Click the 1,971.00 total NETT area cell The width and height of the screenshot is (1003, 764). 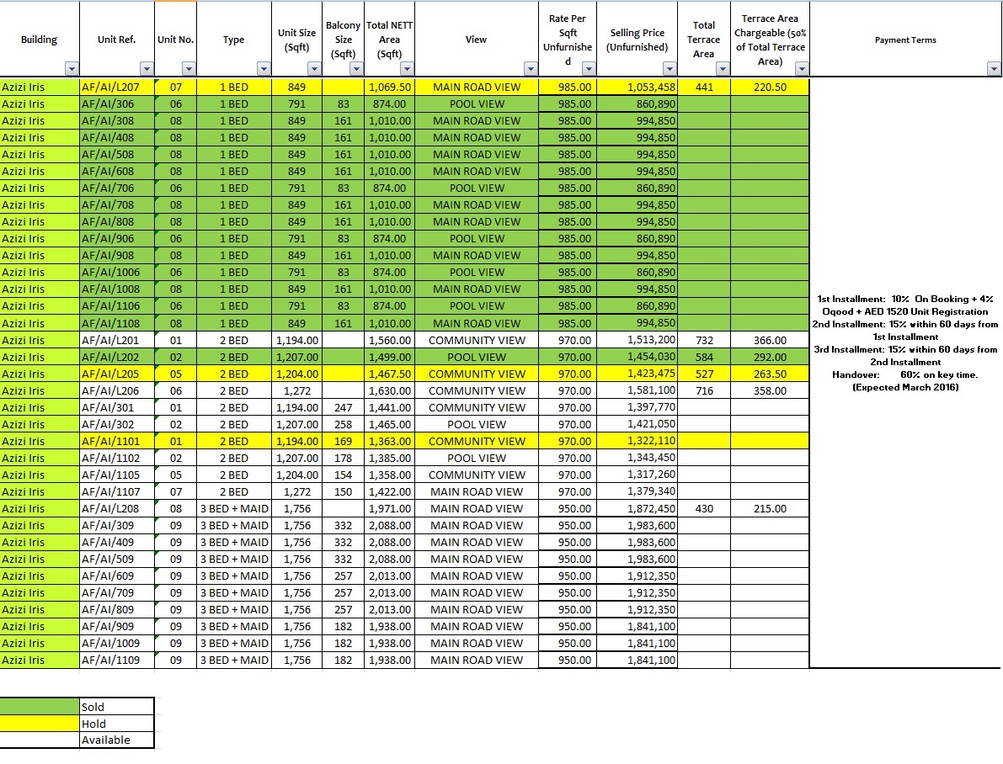click(x=390, y=508)
